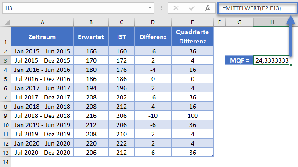Click cell Jan 2017 - Jun 2017
298x167 pixels.
(x=43, y=88)
